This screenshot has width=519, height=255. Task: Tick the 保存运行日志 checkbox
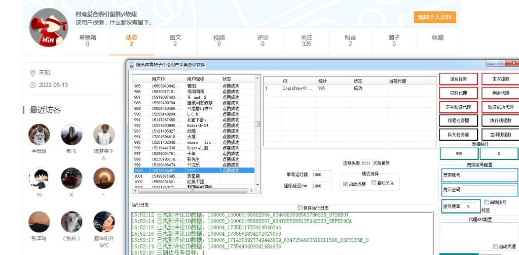(x=300, y=207)
